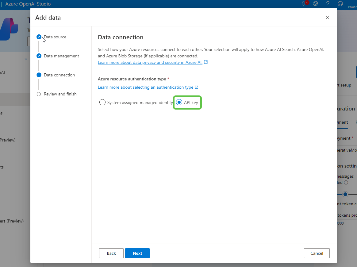Screen dimensions: 357x267
Task: Collapse the left navigation with the chevron
Action: [x=26, y=59]
